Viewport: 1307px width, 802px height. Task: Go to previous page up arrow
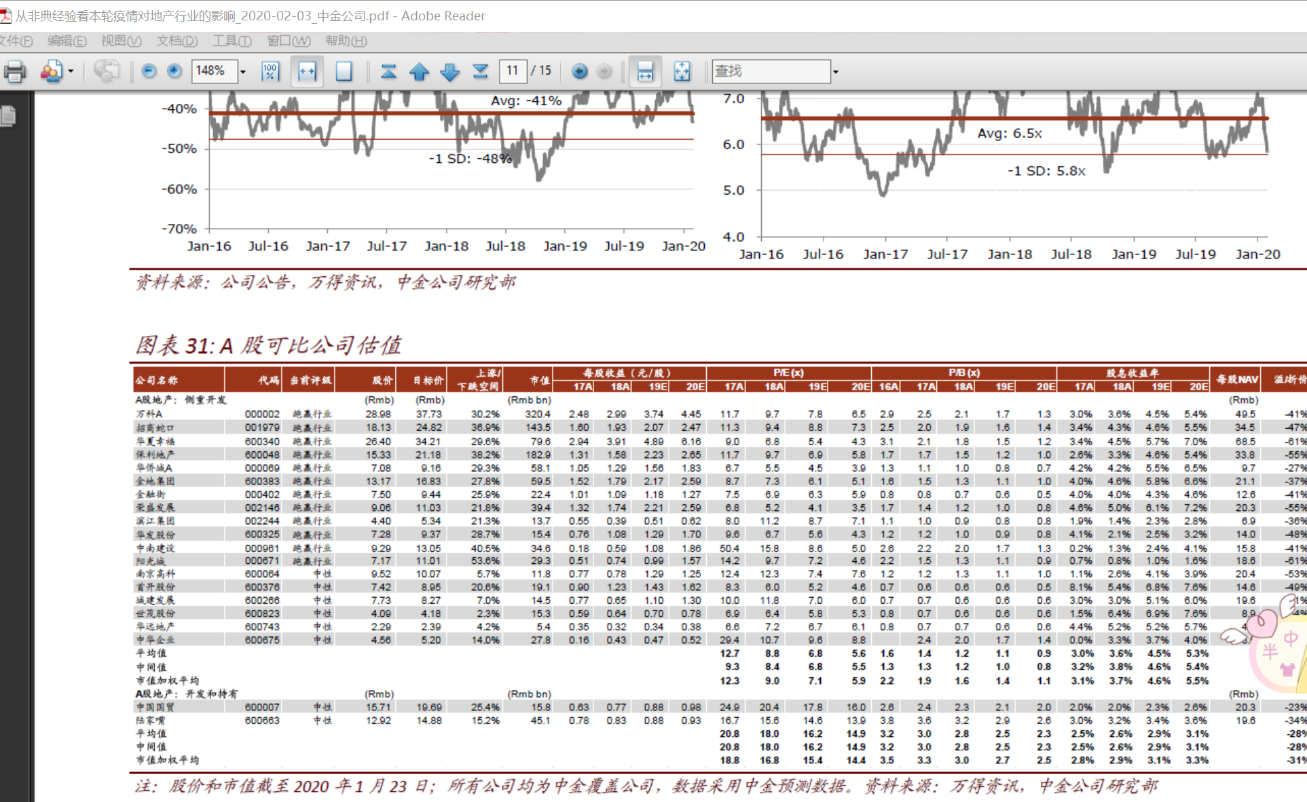419,71
